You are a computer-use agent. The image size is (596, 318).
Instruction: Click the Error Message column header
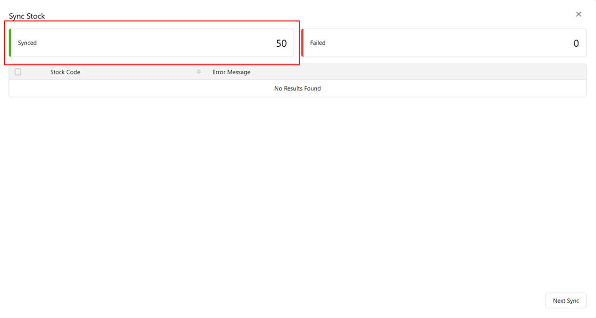231,72
